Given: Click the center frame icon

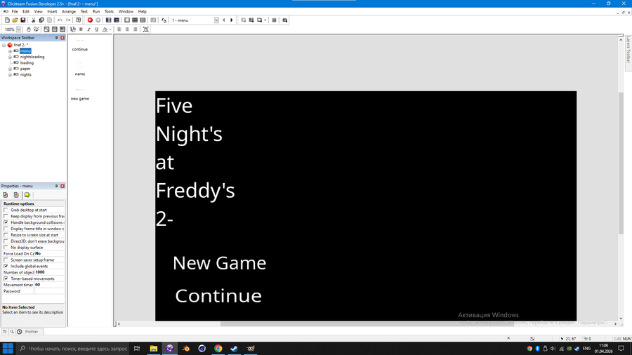Looking at the screenshot, I should (146, 29).
